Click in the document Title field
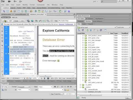Image resolution: width=133 pixels, height=100 pixels. tap(67, 21)
